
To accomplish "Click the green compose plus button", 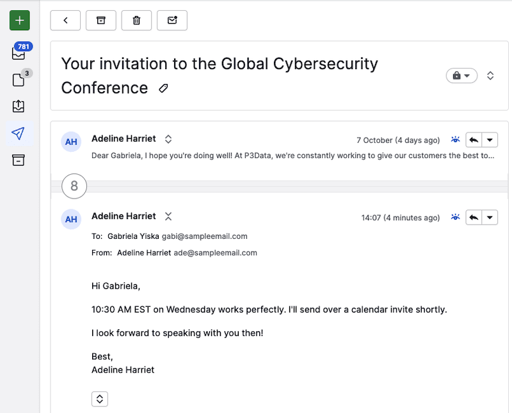I will (19, 20).
